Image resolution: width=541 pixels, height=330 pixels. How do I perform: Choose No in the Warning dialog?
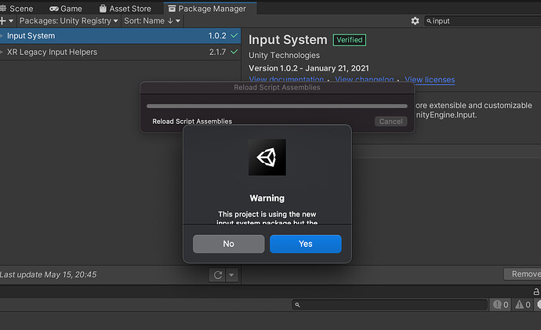[x=228, y=244]
